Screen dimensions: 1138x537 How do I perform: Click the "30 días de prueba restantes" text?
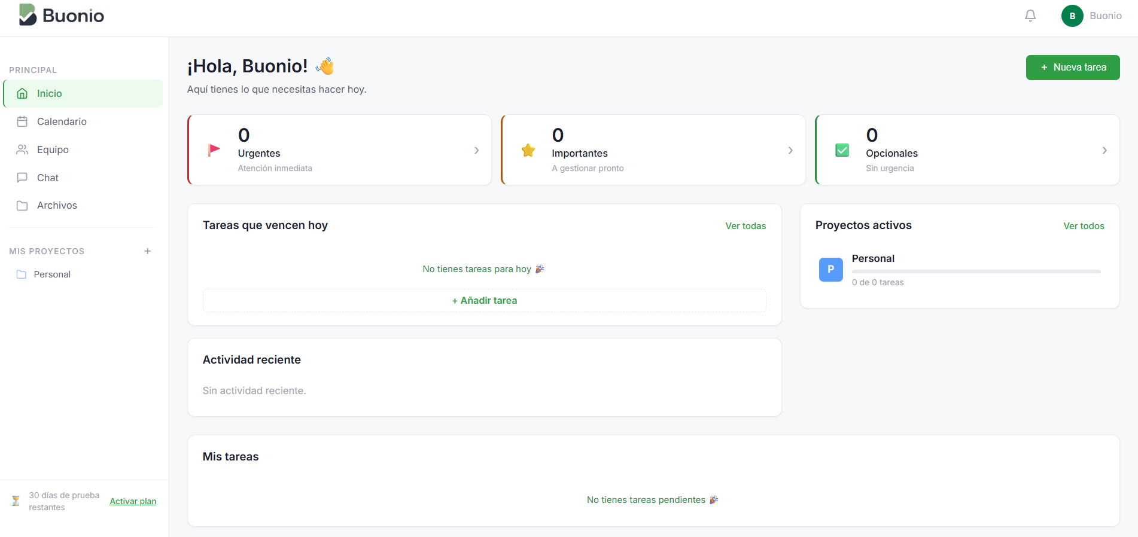point(64,501)
